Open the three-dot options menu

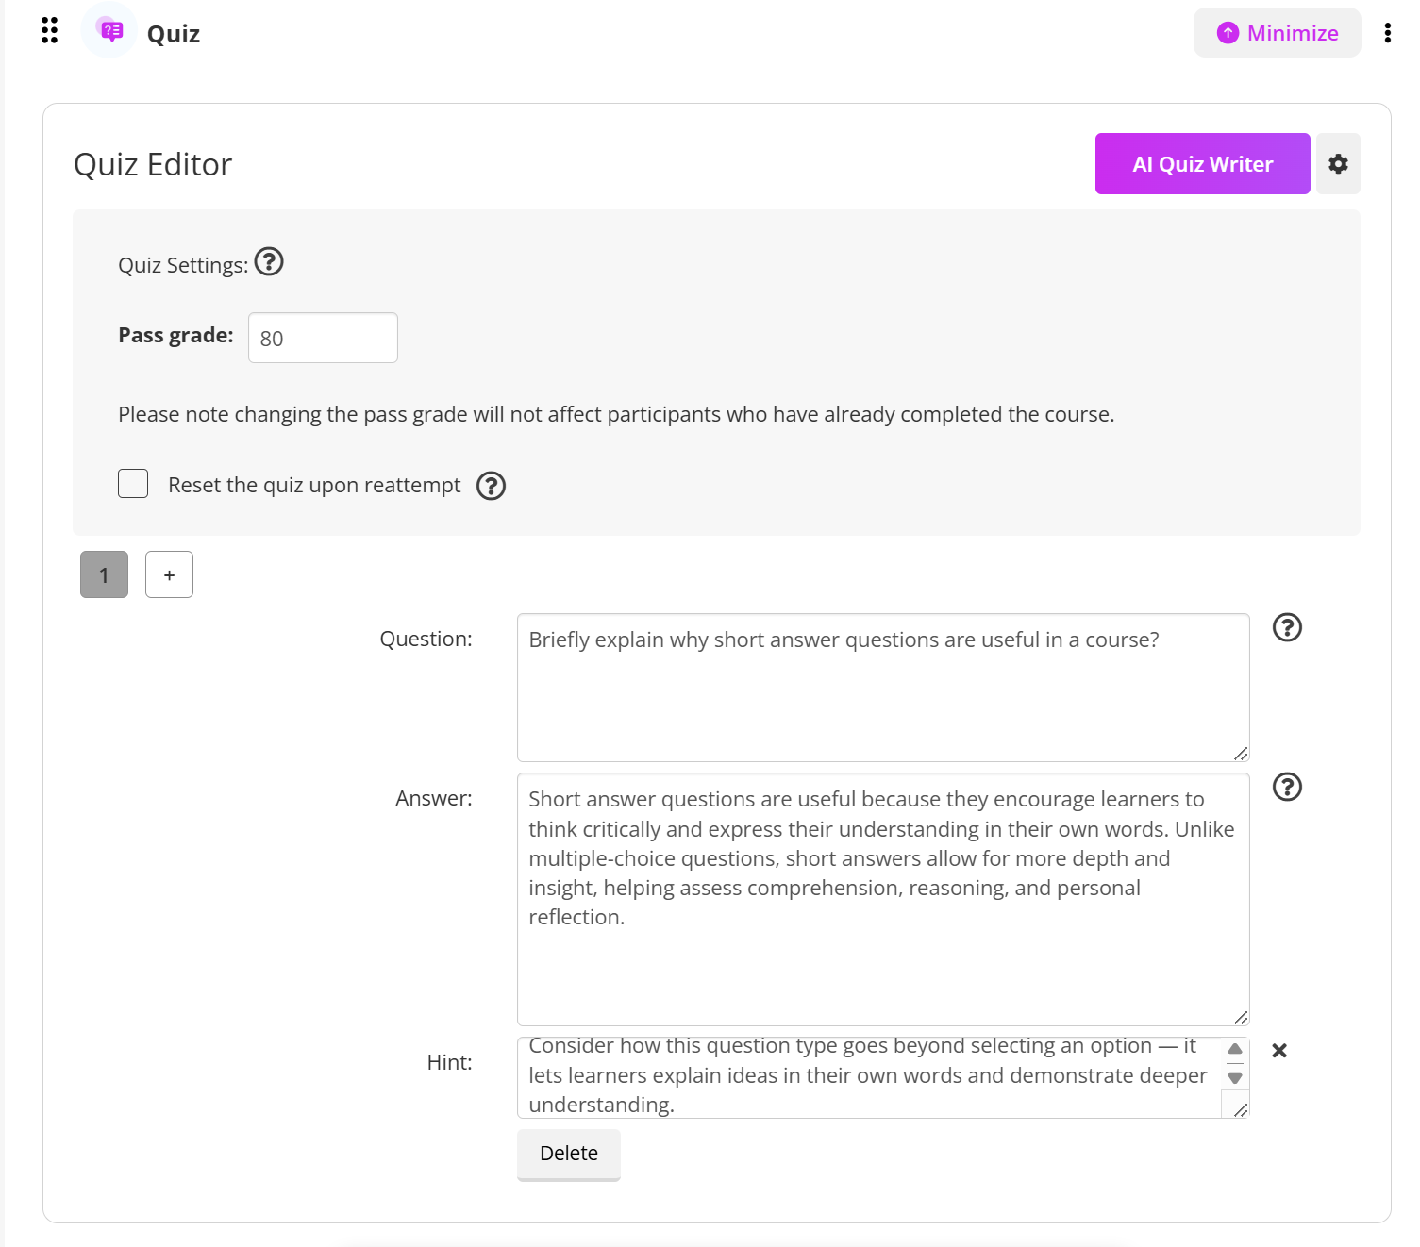(x=1387, y=33)
